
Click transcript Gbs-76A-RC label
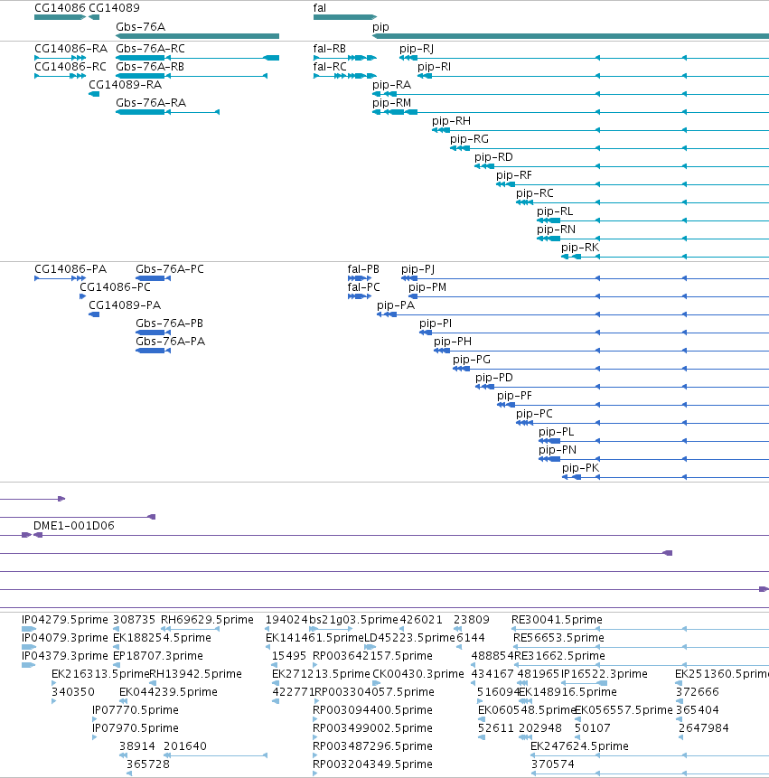point(150,49)
